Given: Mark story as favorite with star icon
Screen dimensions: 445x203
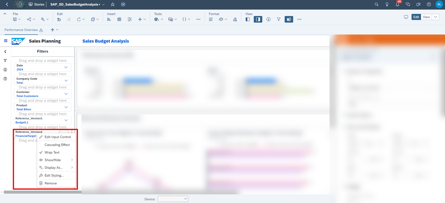Looking at the screenshot, I should coord(113,4).
